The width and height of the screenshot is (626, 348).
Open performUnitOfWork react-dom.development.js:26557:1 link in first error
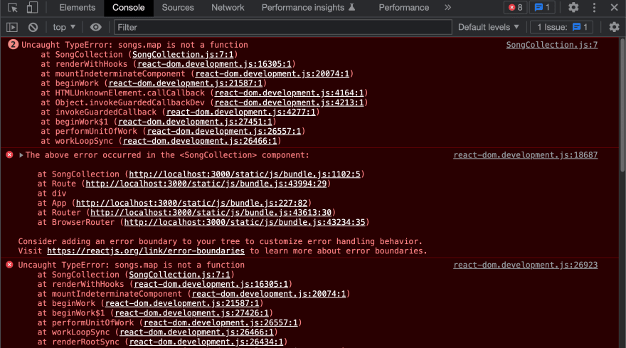(x=224, y=131)
